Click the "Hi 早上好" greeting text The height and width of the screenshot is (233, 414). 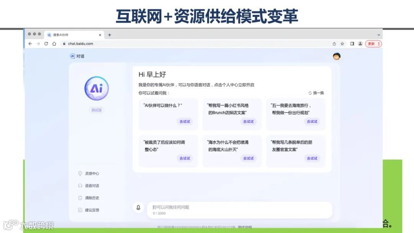click(x=152, y=74)
